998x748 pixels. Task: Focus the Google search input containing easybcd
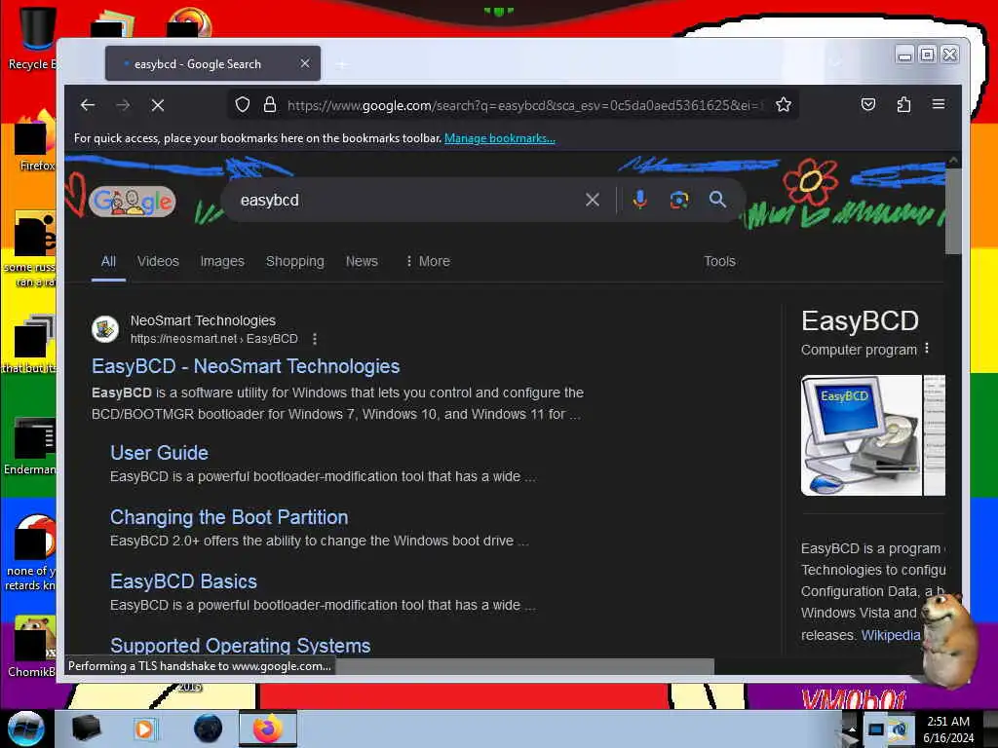pyautogui.click(x=407, y=200)
